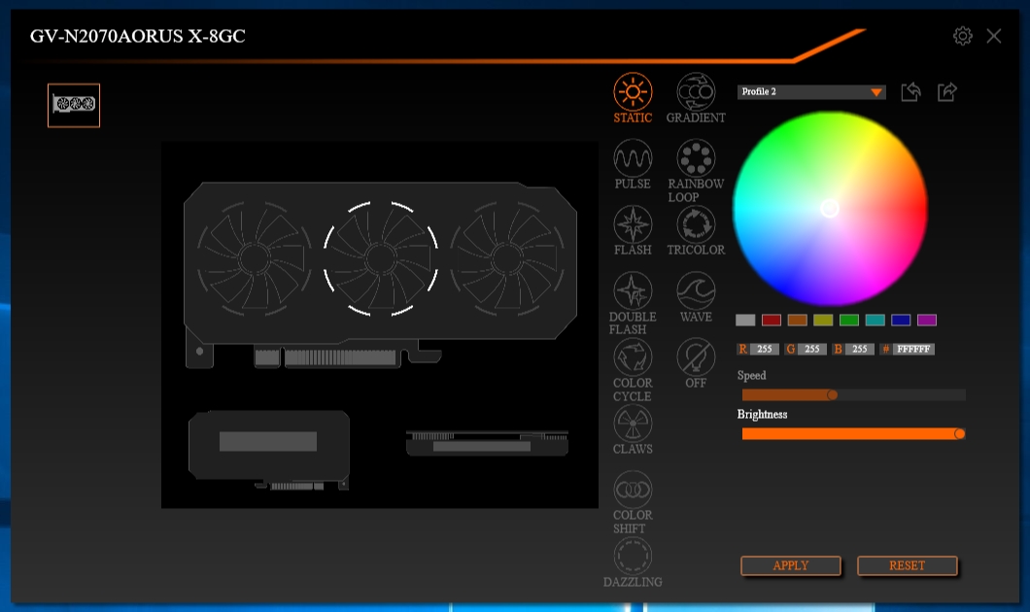Set lighting to Color Cycle

tap(633, 370)
